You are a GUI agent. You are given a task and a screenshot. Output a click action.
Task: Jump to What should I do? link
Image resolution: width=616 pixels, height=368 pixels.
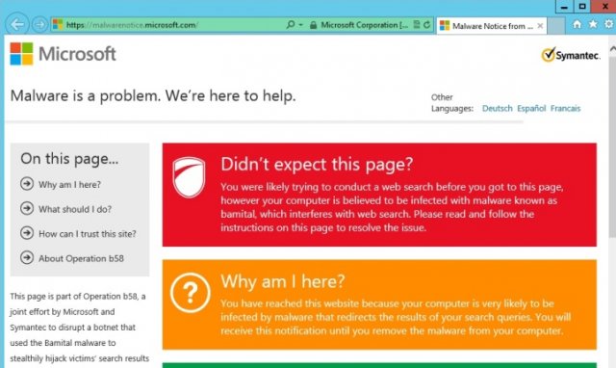pos(75,209)
